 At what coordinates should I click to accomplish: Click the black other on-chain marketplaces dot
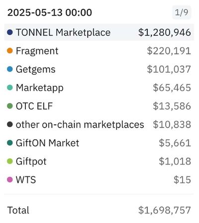point(10,124)
